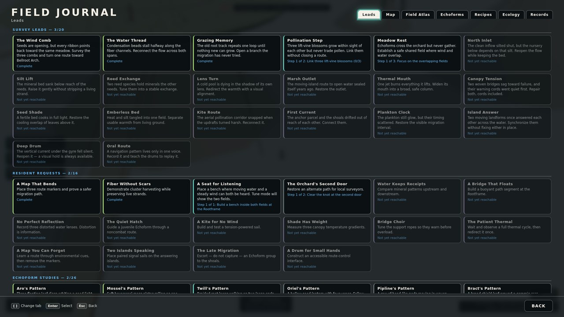Open Pipline's Pattern echoform study

(x=417, y=289)
